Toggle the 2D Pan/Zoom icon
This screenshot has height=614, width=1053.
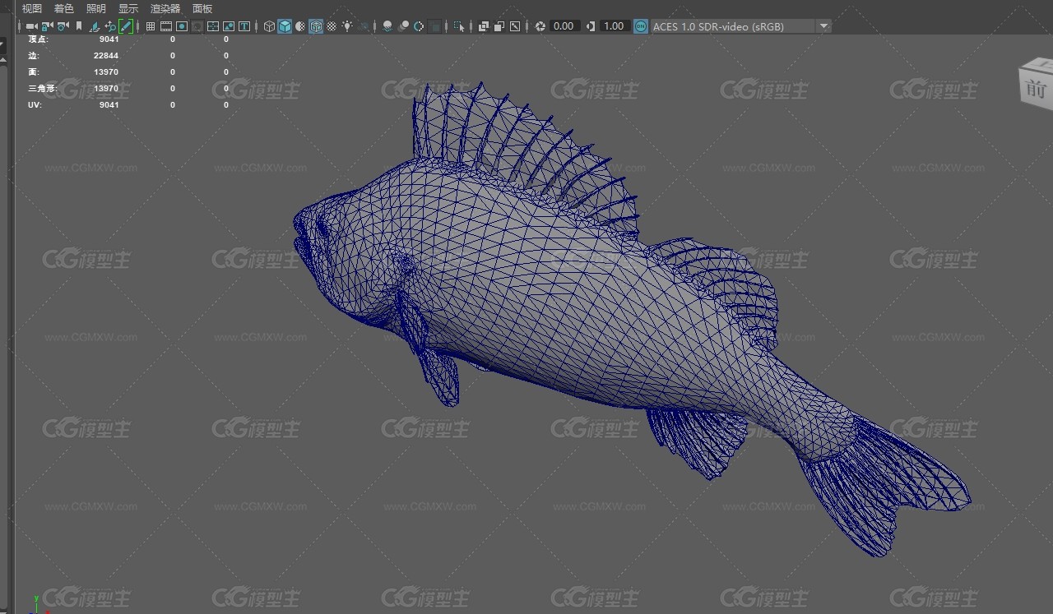110,26
